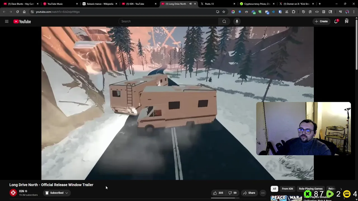Image resolution: width=358 pixels, height=201 pixels.
Task: Activate voice search microphone
Action: [237, 21]
